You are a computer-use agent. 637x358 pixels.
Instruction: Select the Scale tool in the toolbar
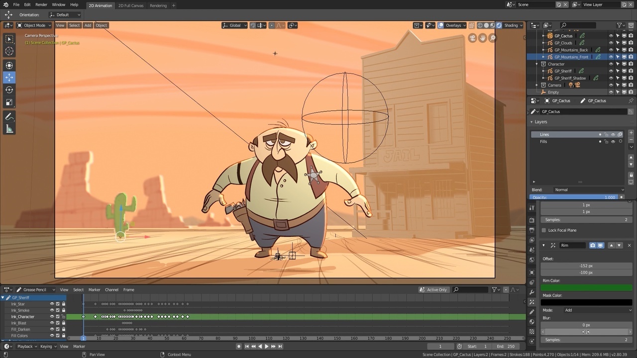click(8, 101)
